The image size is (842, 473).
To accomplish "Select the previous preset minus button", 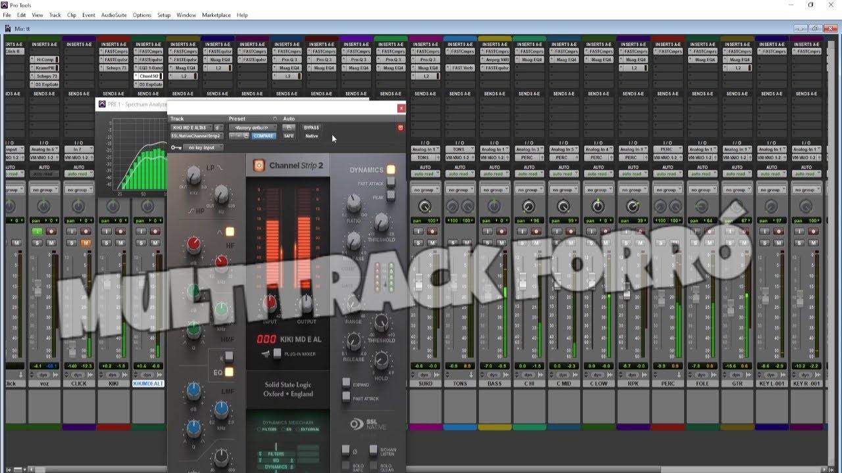I will 232,136.
